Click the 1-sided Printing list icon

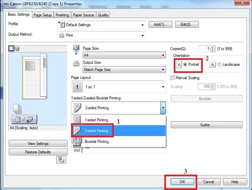click(x=77, y=120)
